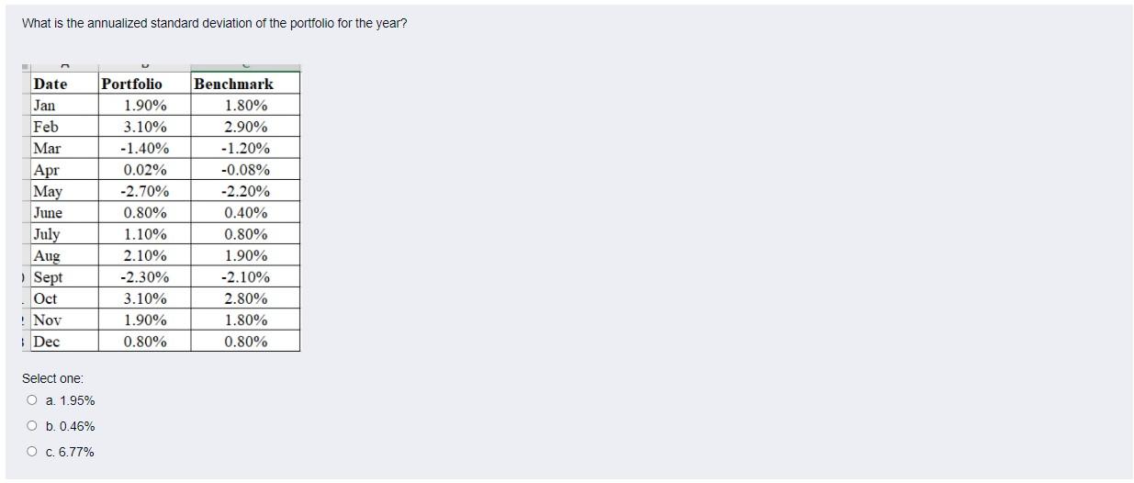Click the Dec portfolio value 0.80%
This screenshot has height=483, width=1134.
click(x=145, y=342)
